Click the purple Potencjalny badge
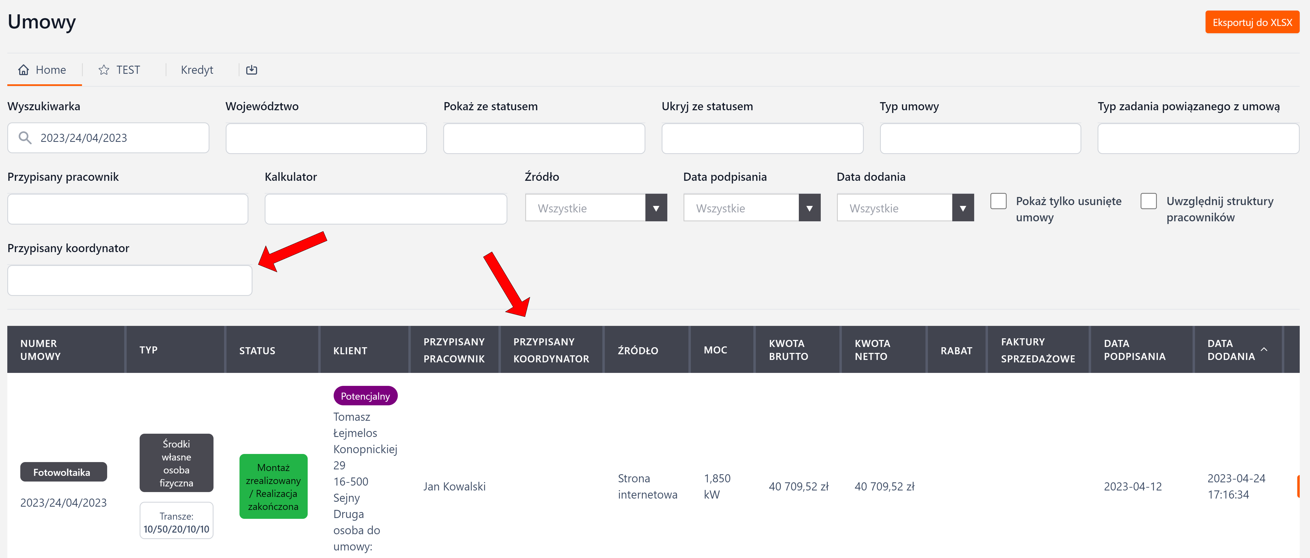Screen dimensions: 1310x558 (365, 396)
